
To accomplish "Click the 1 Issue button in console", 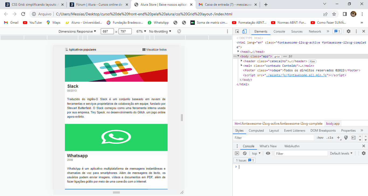I will [245, 160].
